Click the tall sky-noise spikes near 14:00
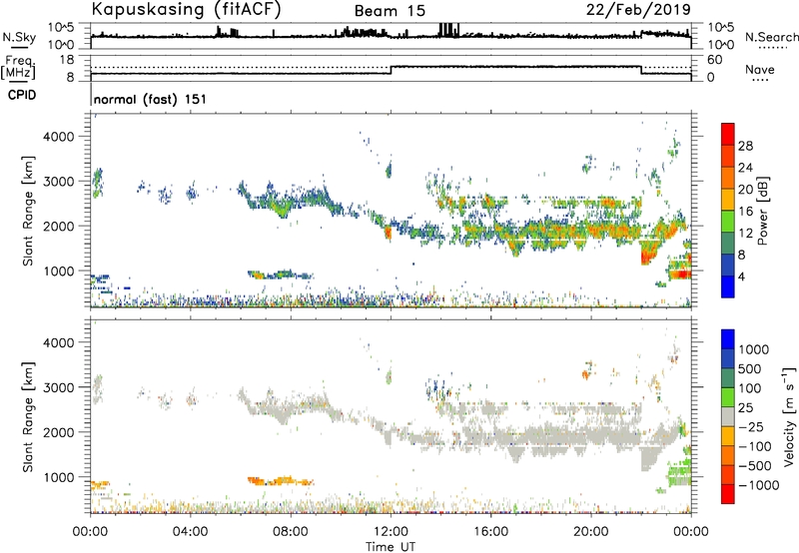 pyautogui.click(x=448, y=30)
